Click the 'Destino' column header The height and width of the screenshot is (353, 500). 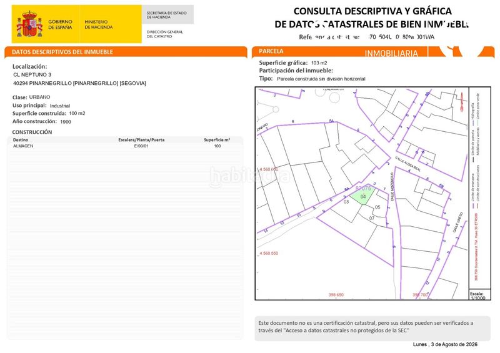[x=21, y=140]
